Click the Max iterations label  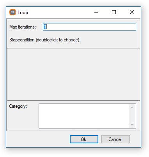(x=23, y=27)
